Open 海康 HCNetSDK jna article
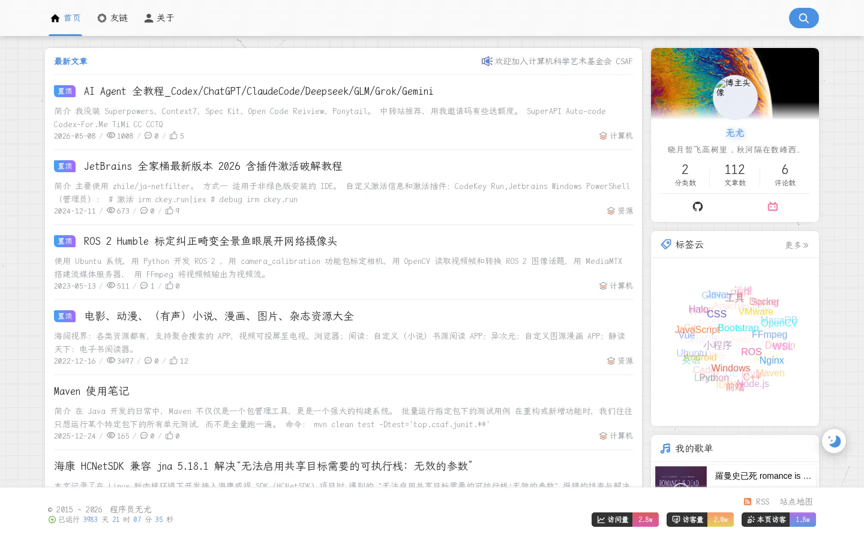The image size is (864, 540). point(263,466)
